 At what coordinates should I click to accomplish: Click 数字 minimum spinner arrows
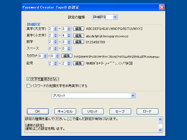tap(56, 42)
